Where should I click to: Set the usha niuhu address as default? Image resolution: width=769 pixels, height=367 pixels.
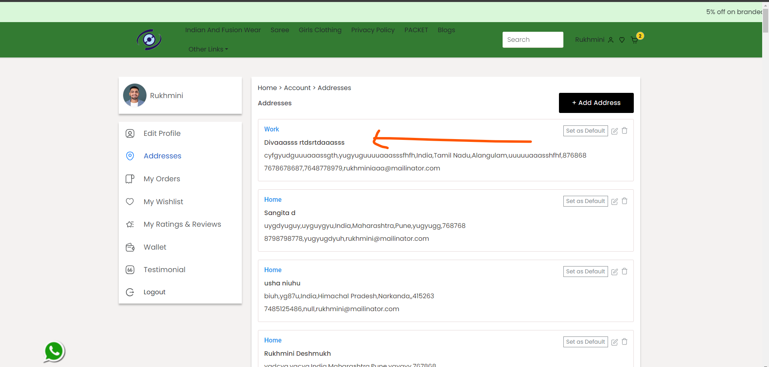coord(586,271)
